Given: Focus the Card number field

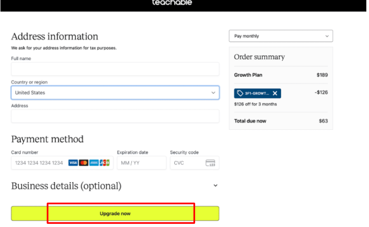Looking at the screenshot, I should [x=62, y=163].
